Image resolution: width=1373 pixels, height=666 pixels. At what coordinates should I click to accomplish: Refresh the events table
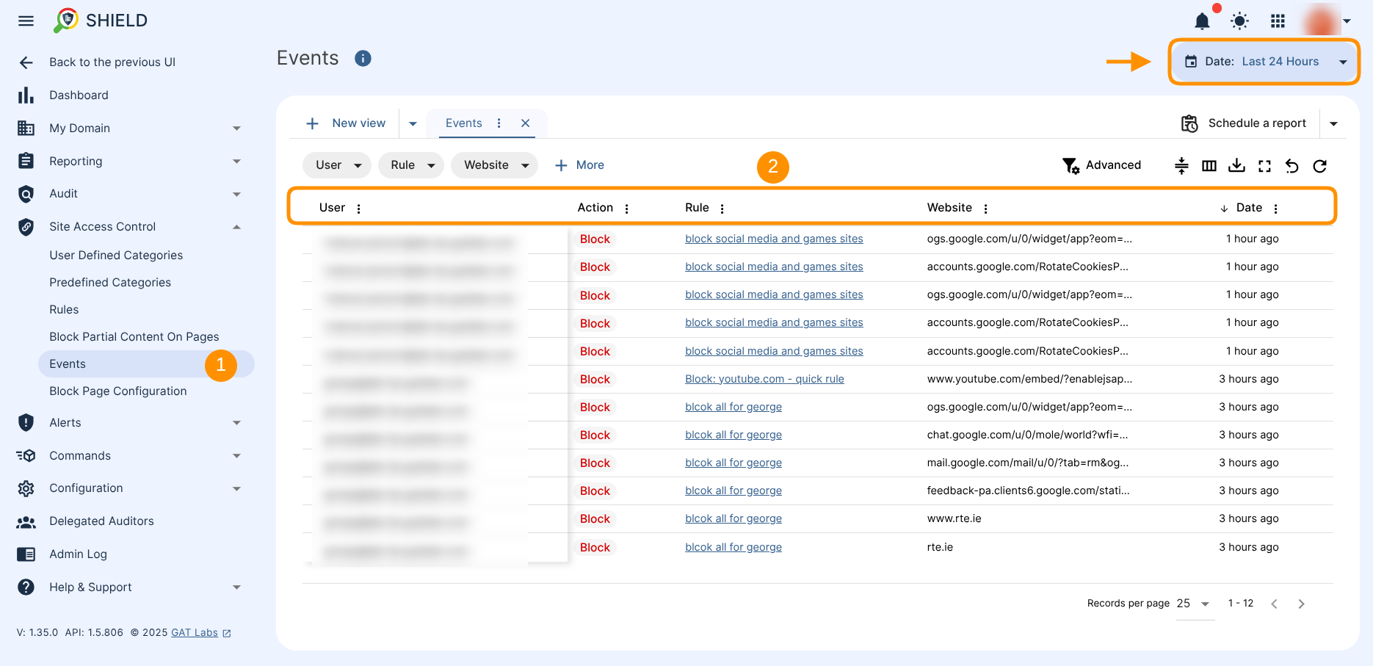[1320, 166]
